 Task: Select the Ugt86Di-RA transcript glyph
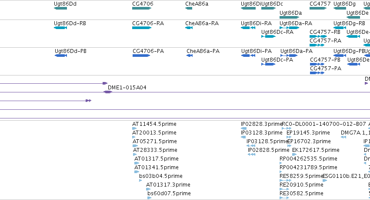(248, 28)
